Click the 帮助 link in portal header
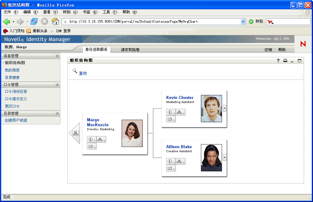 coord(282,50)
